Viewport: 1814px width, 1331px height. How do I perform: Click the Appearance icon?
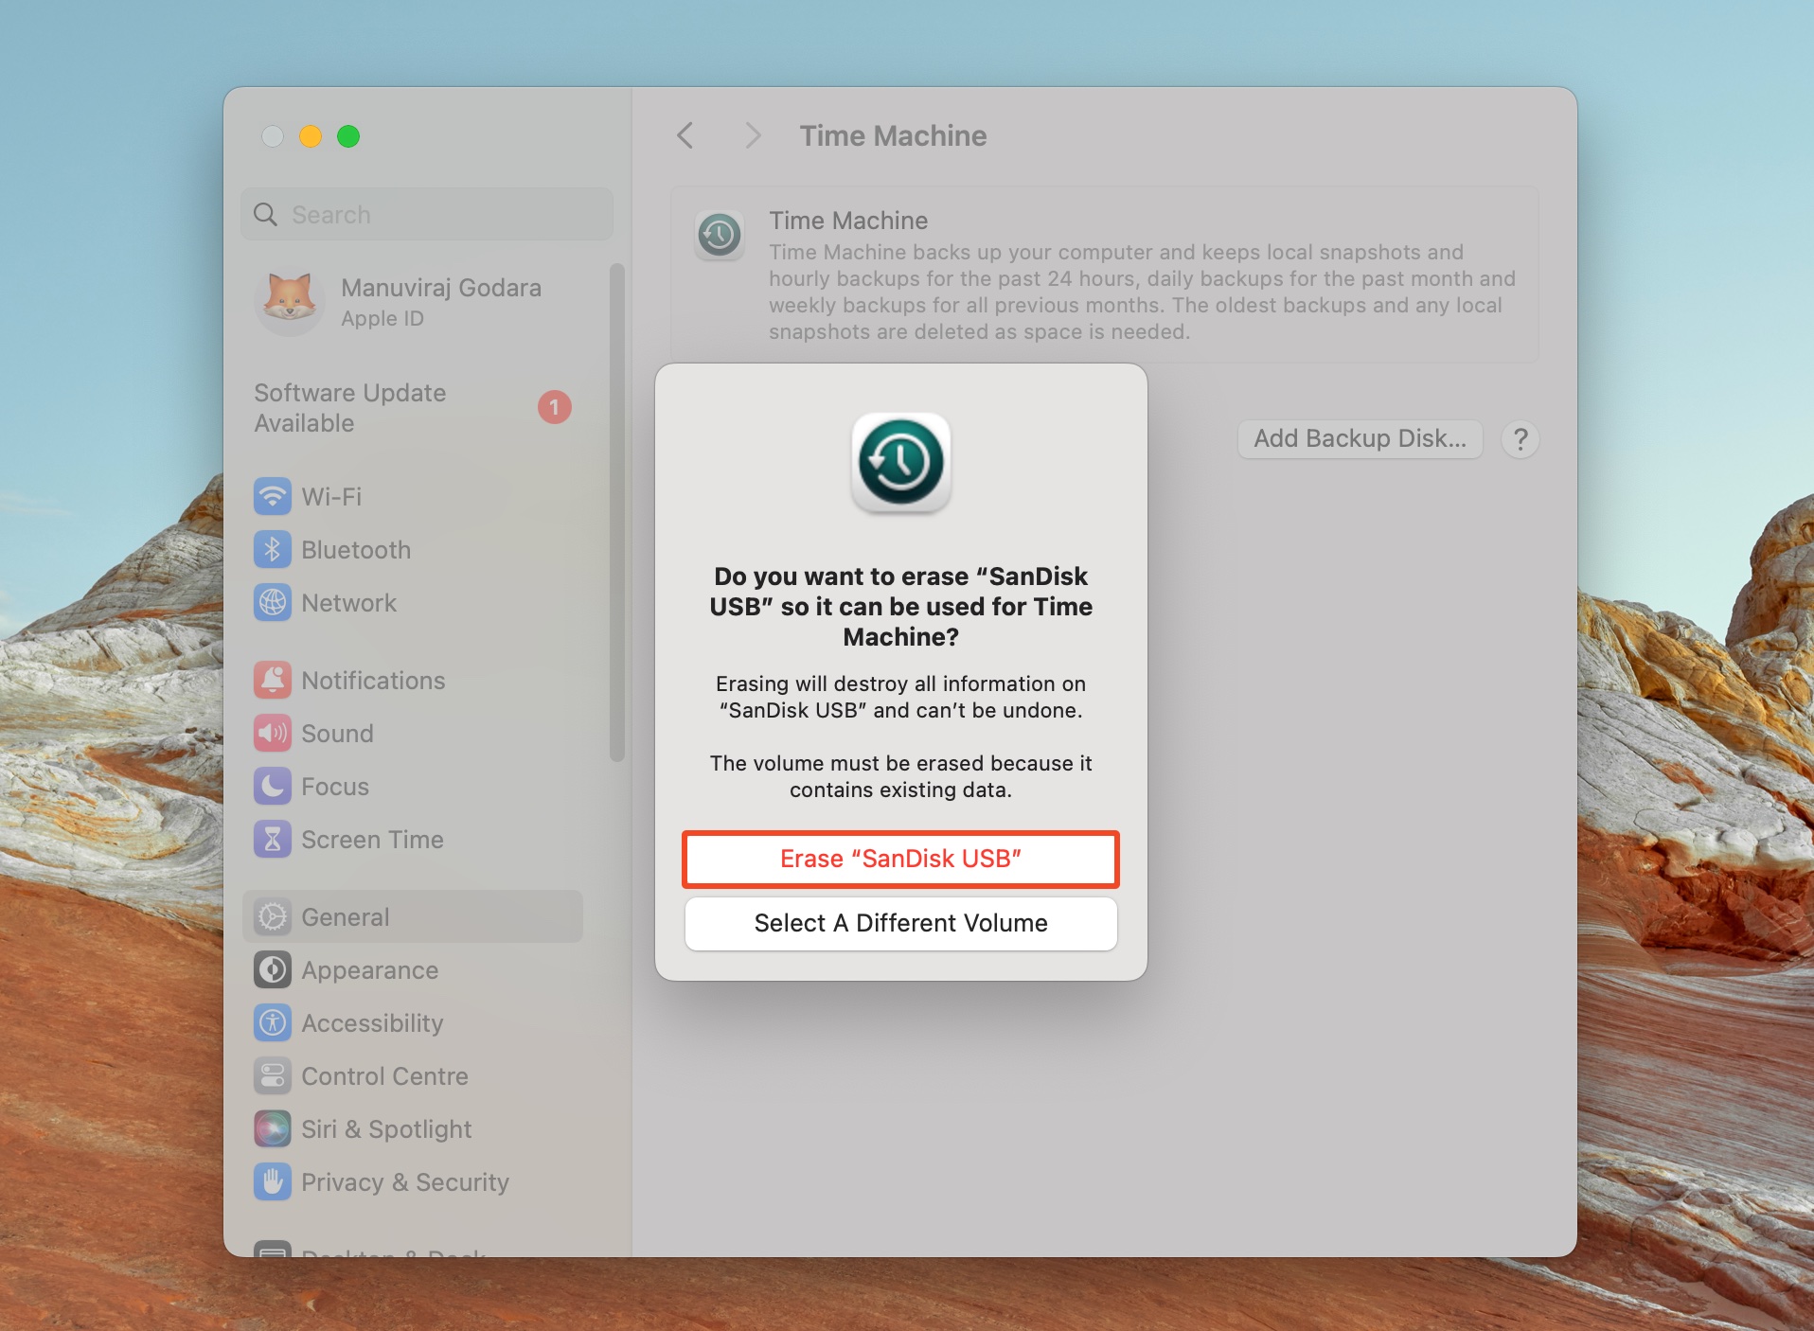[273, 969]
